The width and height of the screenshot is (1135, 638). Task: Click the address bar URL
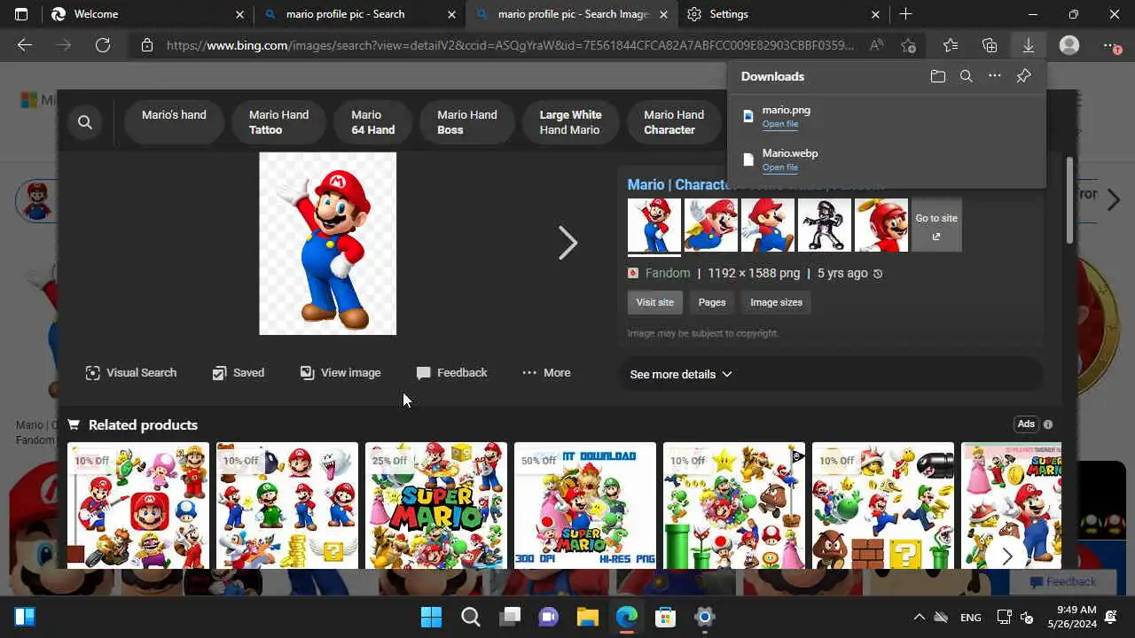[510, 45]
